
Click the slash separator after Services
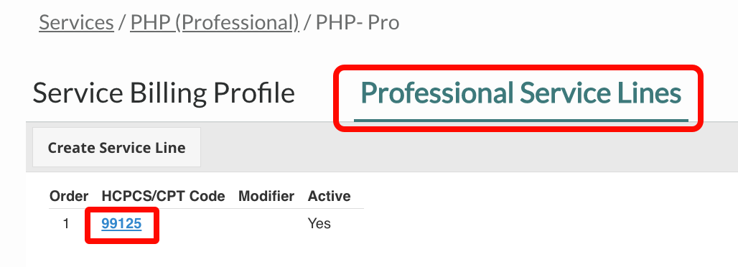tap(122, 22)
